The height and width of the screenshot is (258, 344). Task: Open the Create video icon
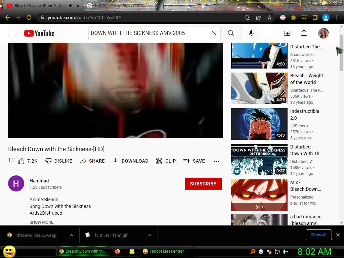[288, 33]
